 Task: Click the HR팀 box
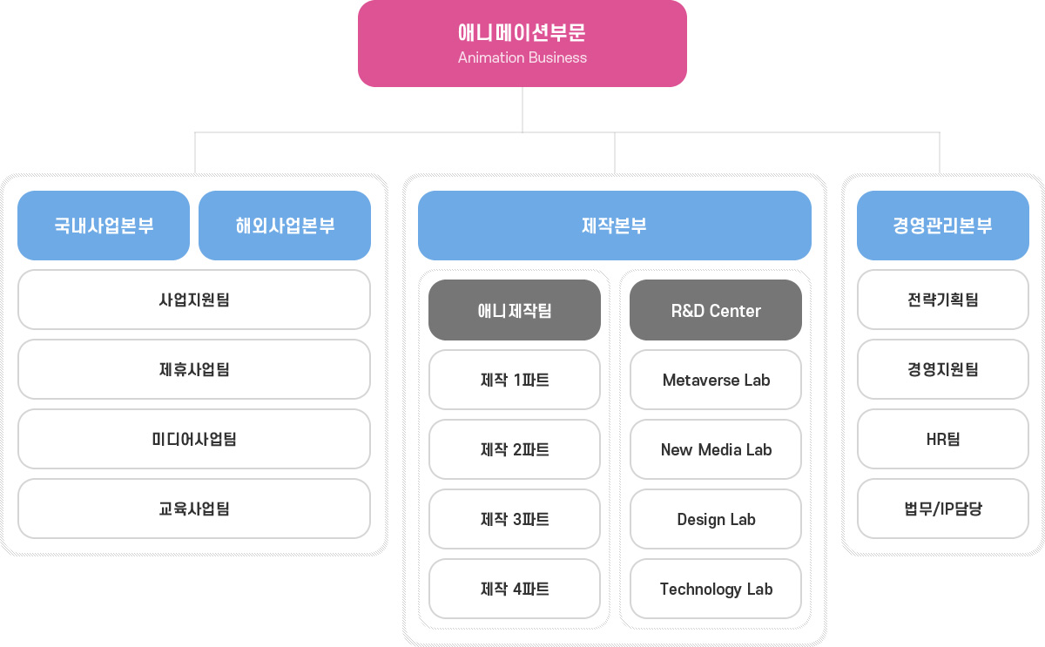pos(943,439)
